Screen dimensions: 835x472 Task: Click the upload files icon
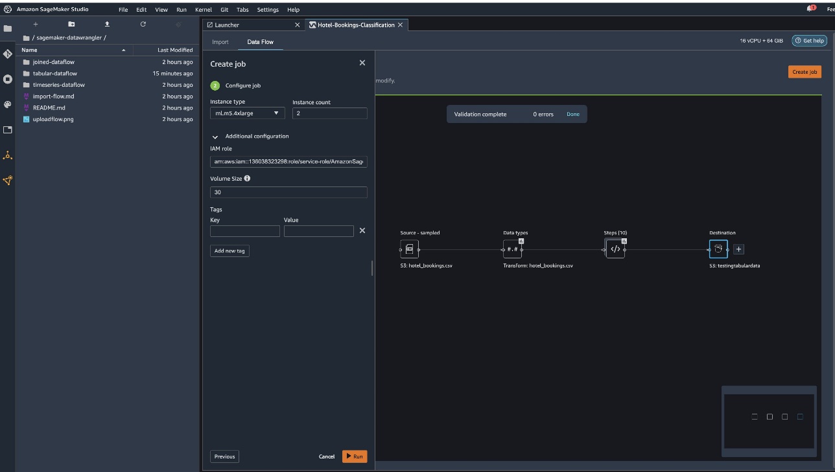point(107,24)
